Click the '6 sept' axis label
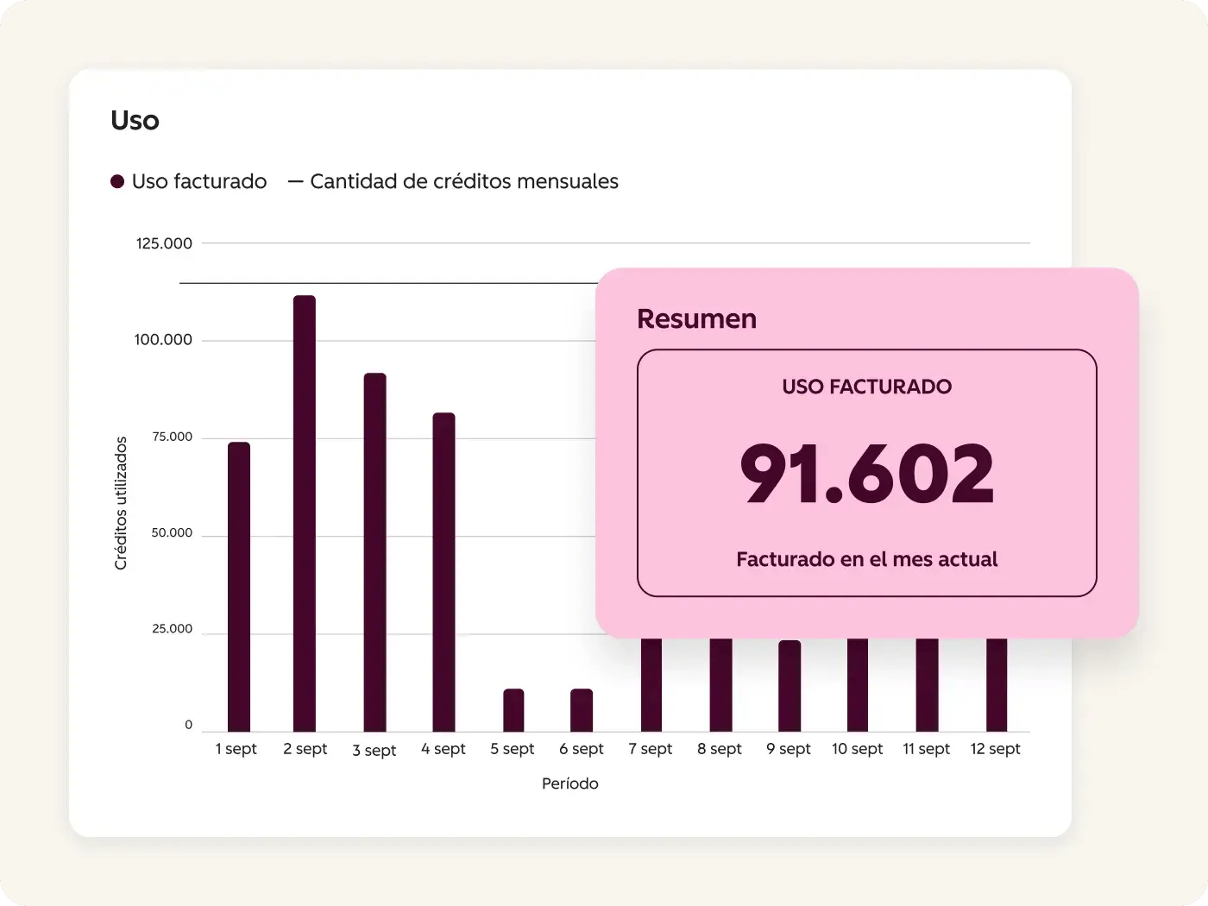The width and height of the screenshot is (1208, 906). (582, 749)
